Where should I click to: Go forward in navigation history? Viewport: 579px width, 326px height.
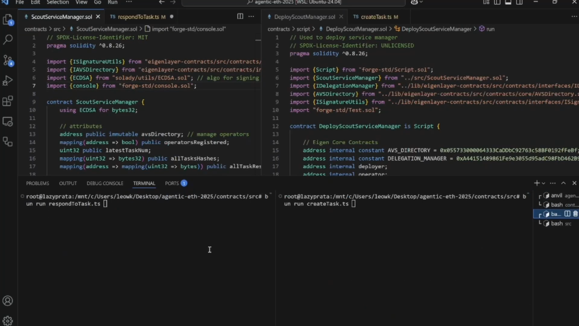[173, 2]
